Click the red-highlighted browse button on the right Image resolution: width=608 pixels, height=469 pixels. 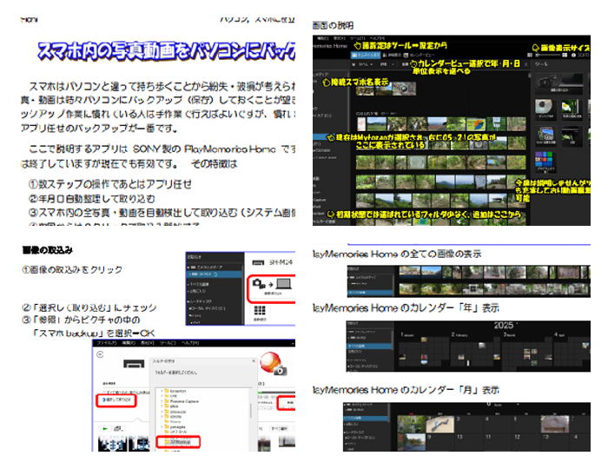point(287,403)
